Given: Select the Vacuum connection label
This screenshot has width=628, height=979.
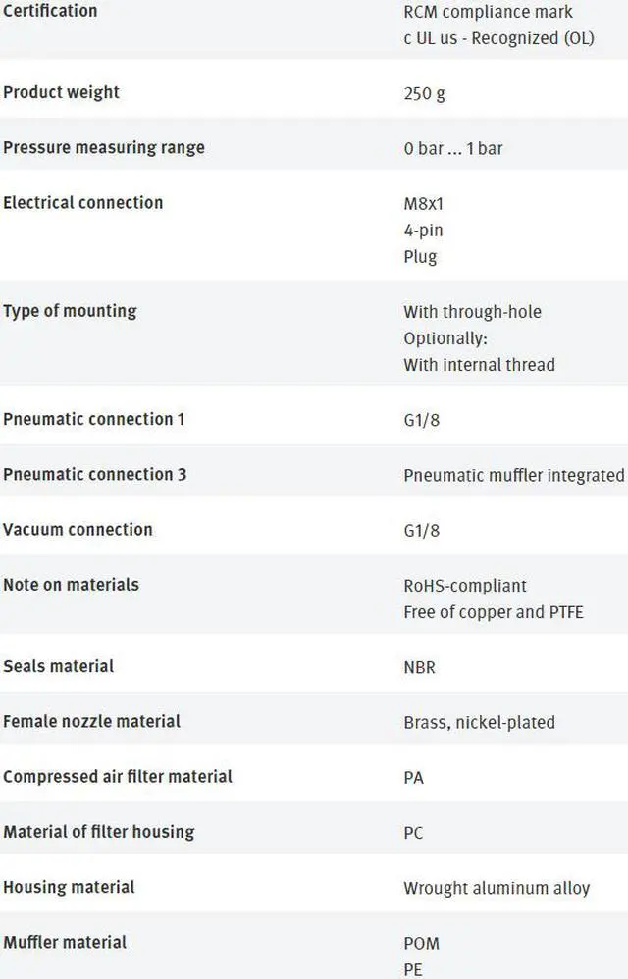Looking at the screenshot, I should (78, 529).
